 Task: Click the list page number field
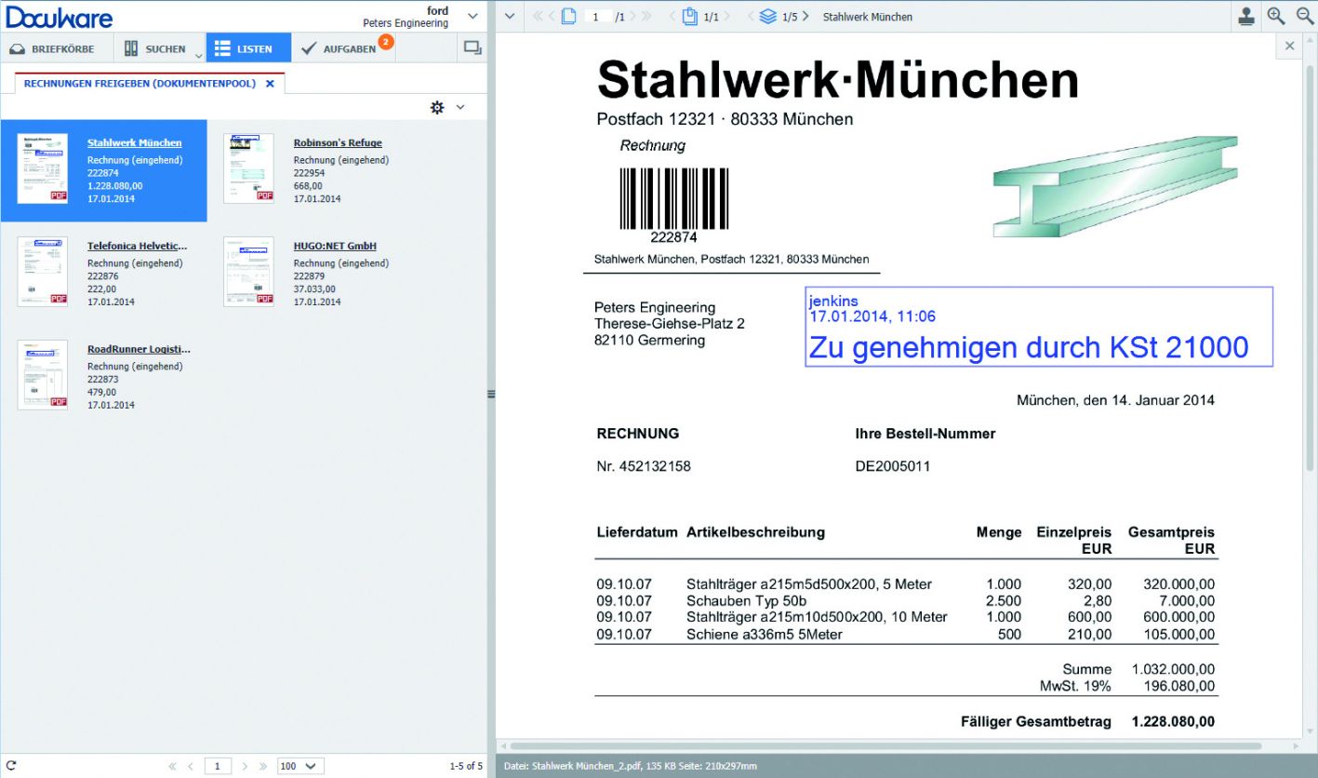[218, 766]
